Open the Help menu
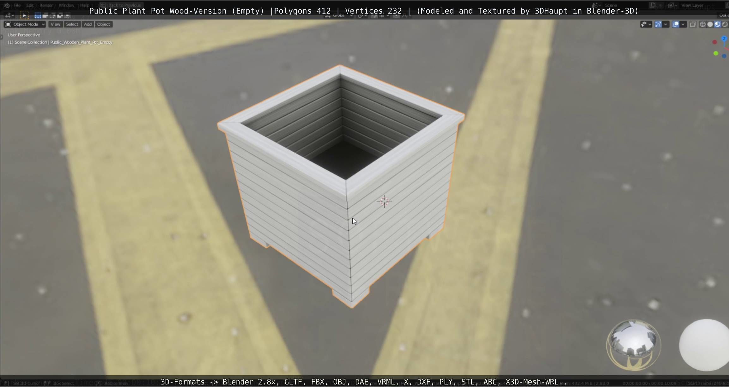Image resolution: width=729 pixels, height=387 pixels. tap(85, 5)
